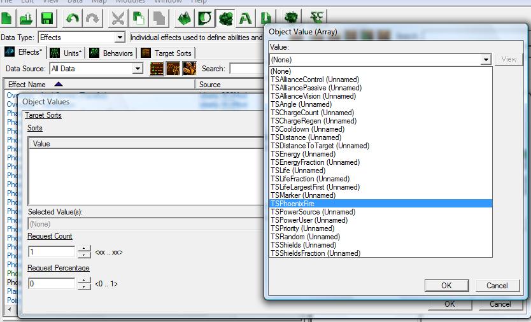This screenshot has width=531, height=322.
Task: Select TSAllianceControl (Unnamed)
Action: coord(381,80)
